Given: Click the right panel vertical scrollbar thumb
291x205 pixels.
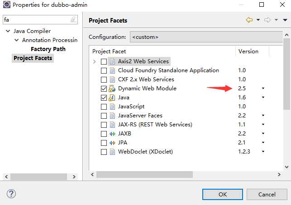Looking at the screenshot, I should [x=287, y=74].
